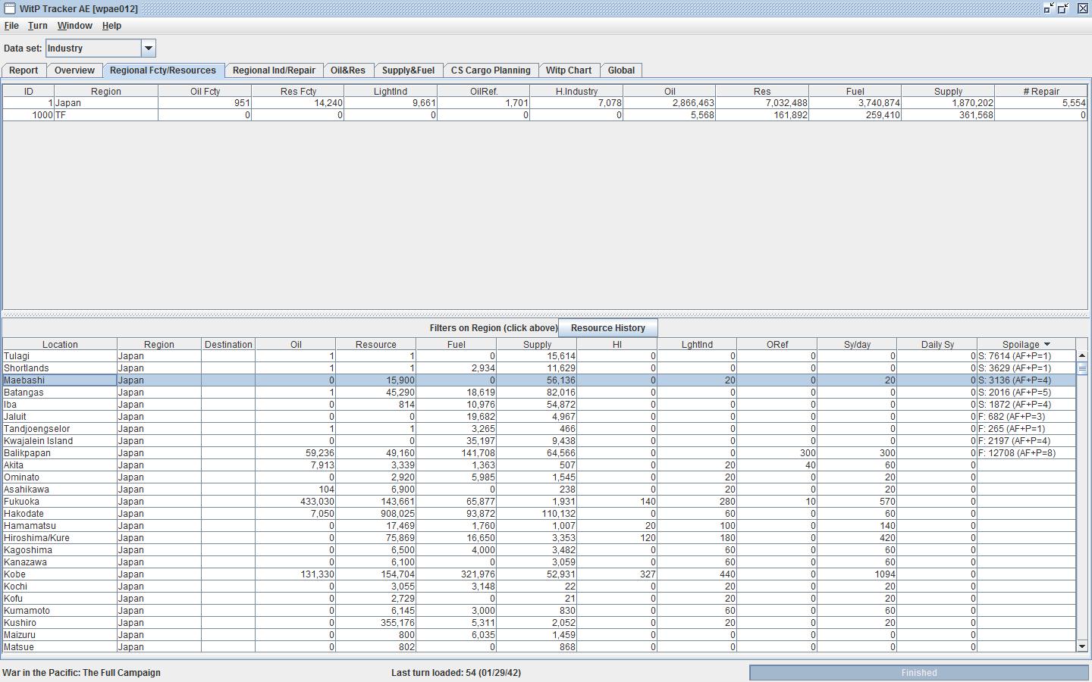Select the Japan region row in upper table
1092x682 pixels.
(x=544, y=103)
